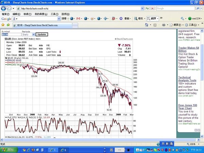204x153 pixels.
Task: Expand the Google Toolbar search box dropdown
Action: (x=59, y=19)
